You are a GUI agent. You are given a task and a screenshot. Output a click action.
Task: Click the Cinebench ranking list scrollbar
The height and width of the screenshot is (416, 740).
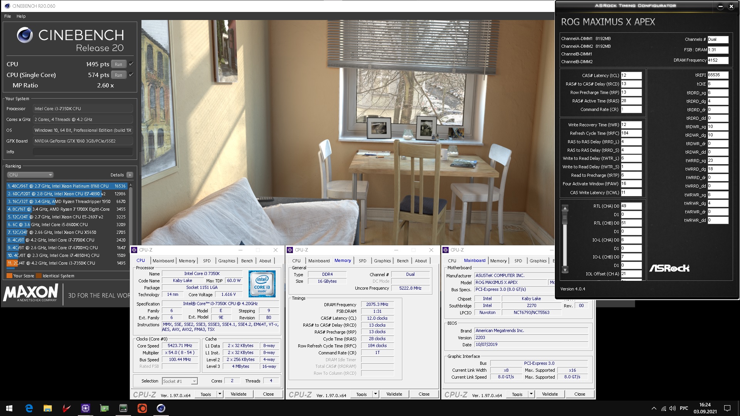tap(131, 225)
